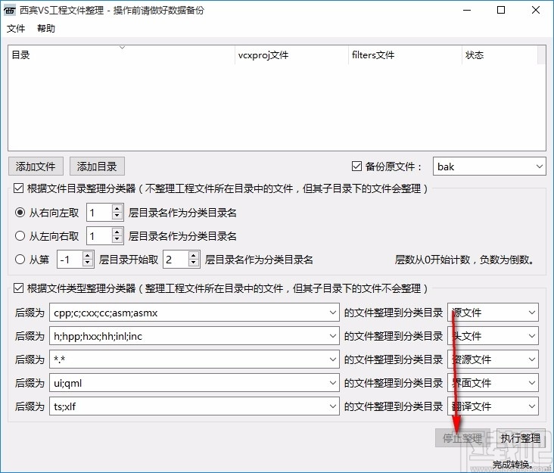Click the 从左向右取 level number field
554x473 pixels.
click(x=99, y=236)
